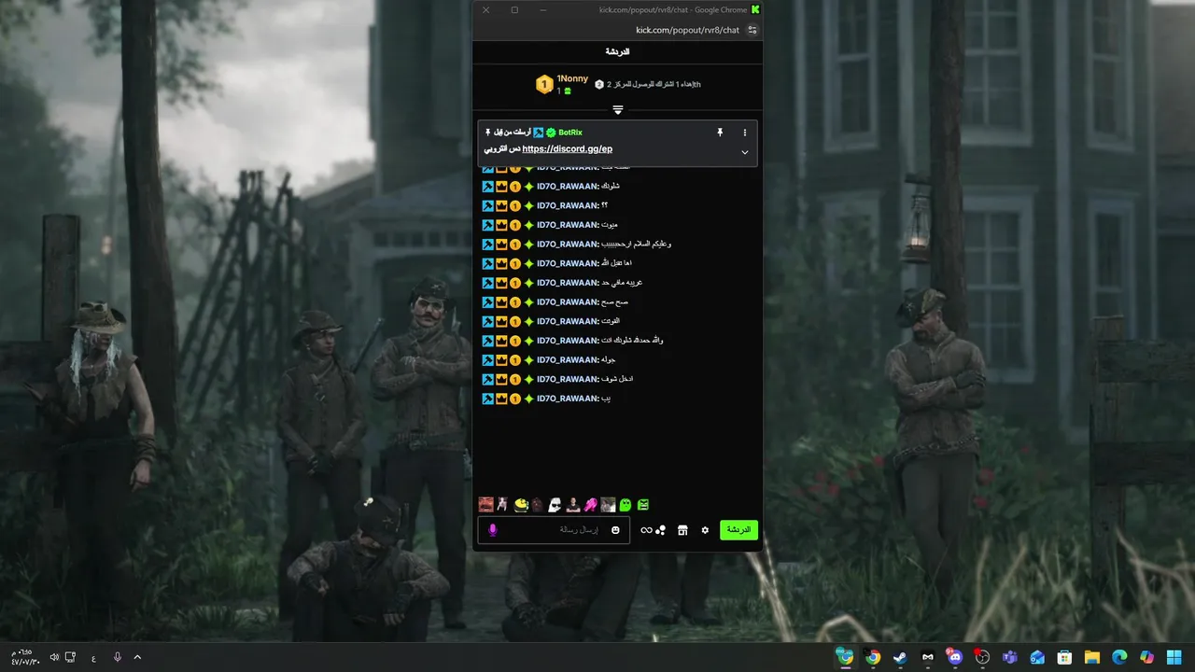Open the system tray clock
Viewport: 1195px width, 672px height.
(25, 657)
